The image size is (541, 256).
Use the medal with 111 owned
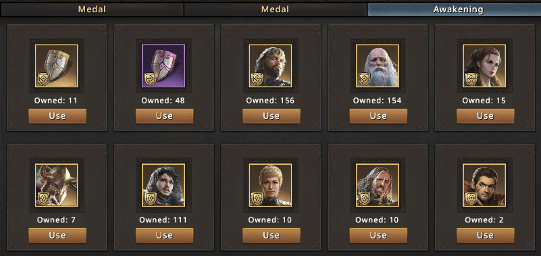(x=164, y=235)
